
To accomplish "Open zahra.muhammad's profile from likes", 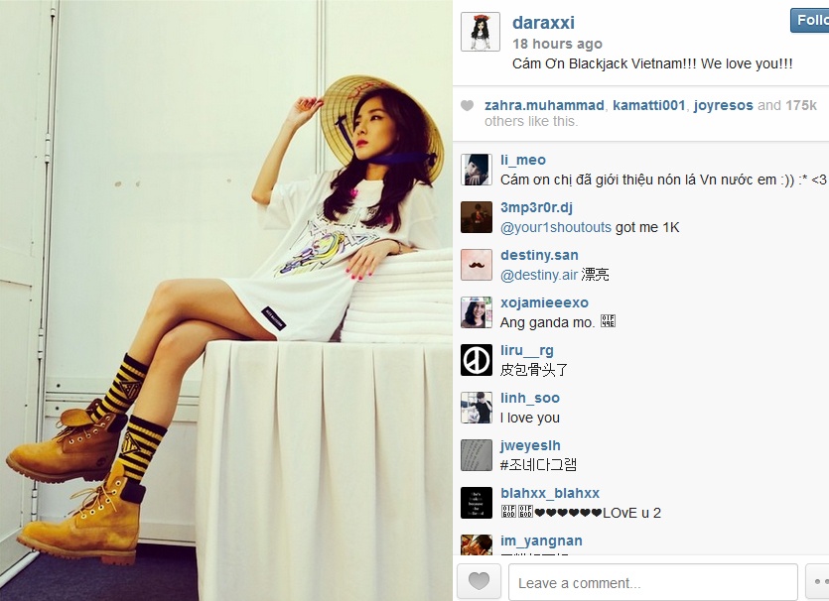I will pos(544,106).
